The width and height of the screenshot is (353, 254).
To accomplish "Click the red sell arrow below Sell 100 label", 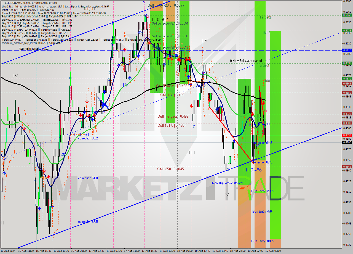I will click(x=192, y=106).
